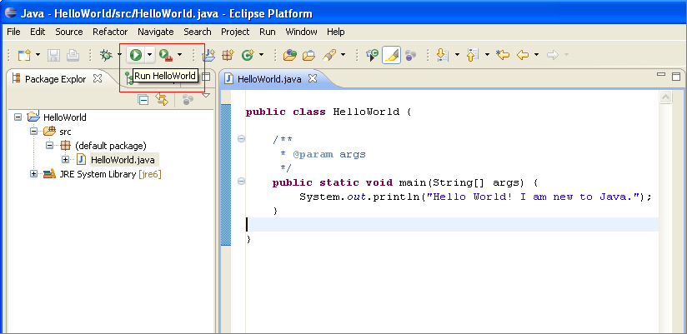Go to Last Edit Location icon

pyautogui.click(x=503, y=55)
